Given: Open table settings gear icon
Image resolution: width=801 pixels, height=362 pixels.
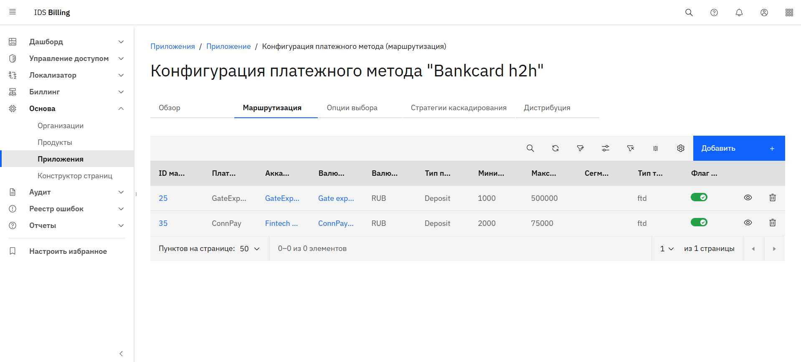Looking at the screenshot, I should tap(680, 148).
